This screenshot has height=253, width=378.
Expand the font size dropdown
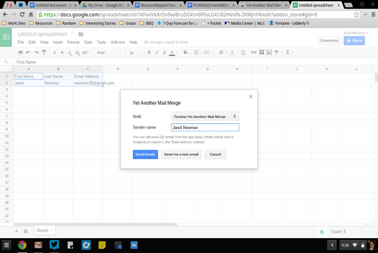coord(135,53)
